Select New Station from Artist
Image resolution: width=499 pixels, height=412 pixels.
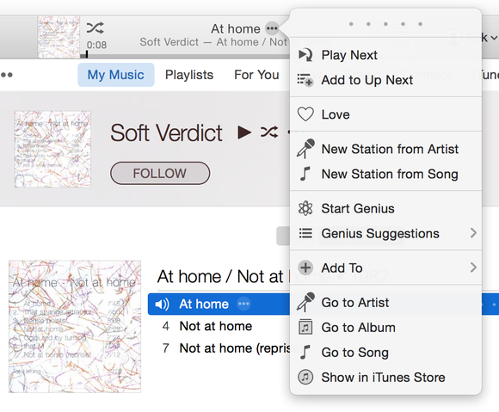[385, 149]
